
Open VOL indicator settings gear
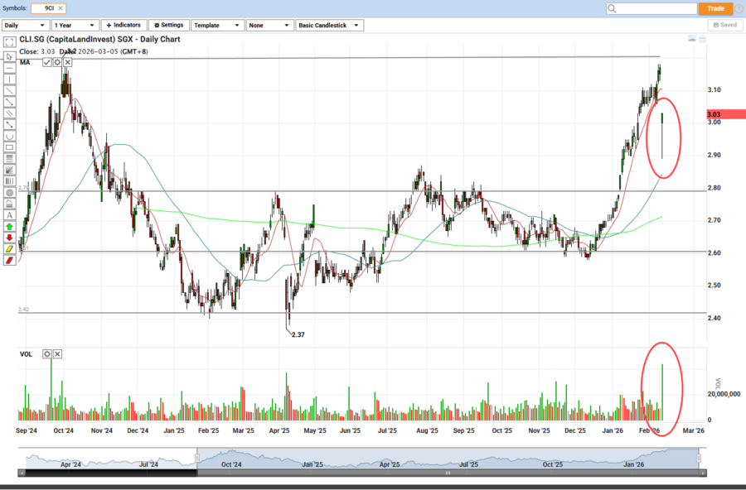point(47,354)
